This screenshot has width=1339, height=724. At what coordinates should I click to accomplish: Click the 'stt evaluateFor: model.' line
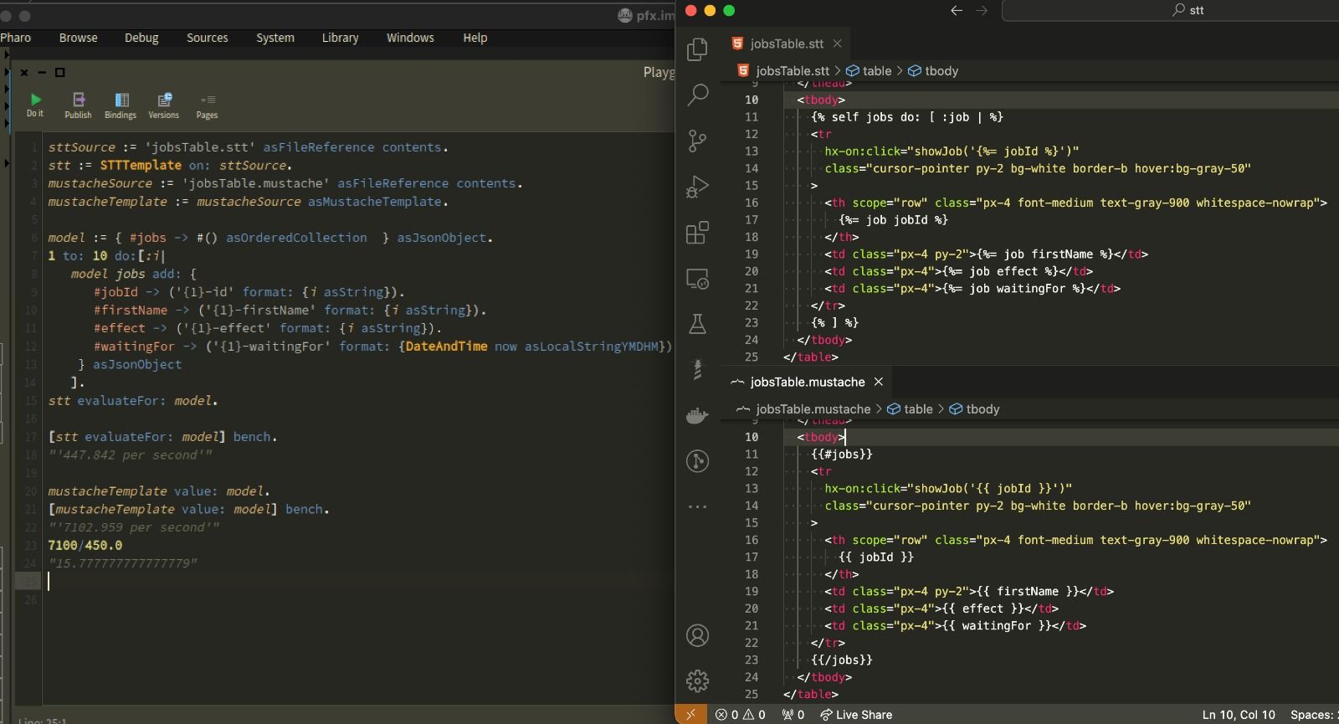pyautogui.click(x=133, y=401)
